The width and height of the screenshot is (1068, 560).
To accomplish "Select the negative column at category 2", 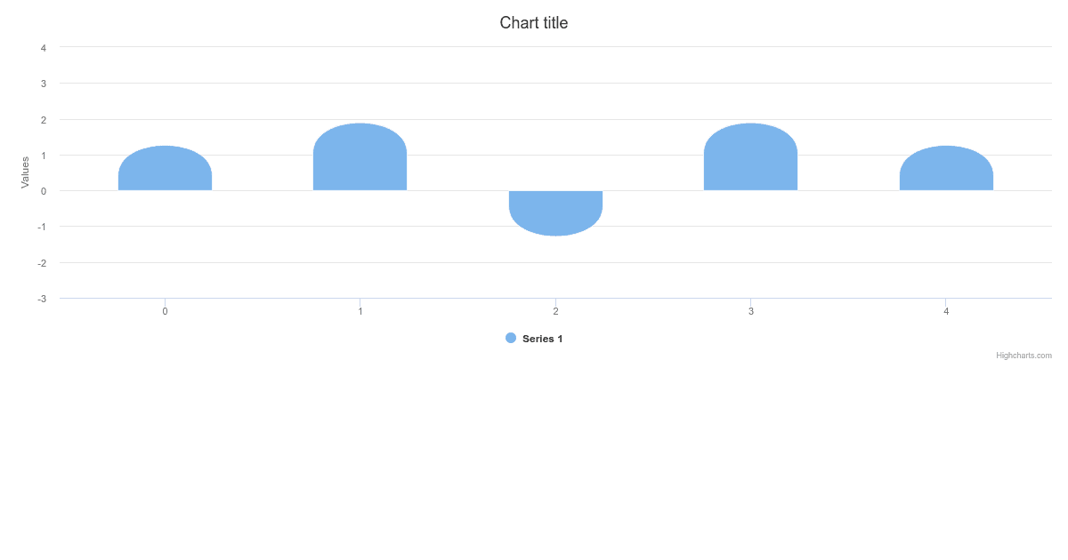I will tap(555, 213).
